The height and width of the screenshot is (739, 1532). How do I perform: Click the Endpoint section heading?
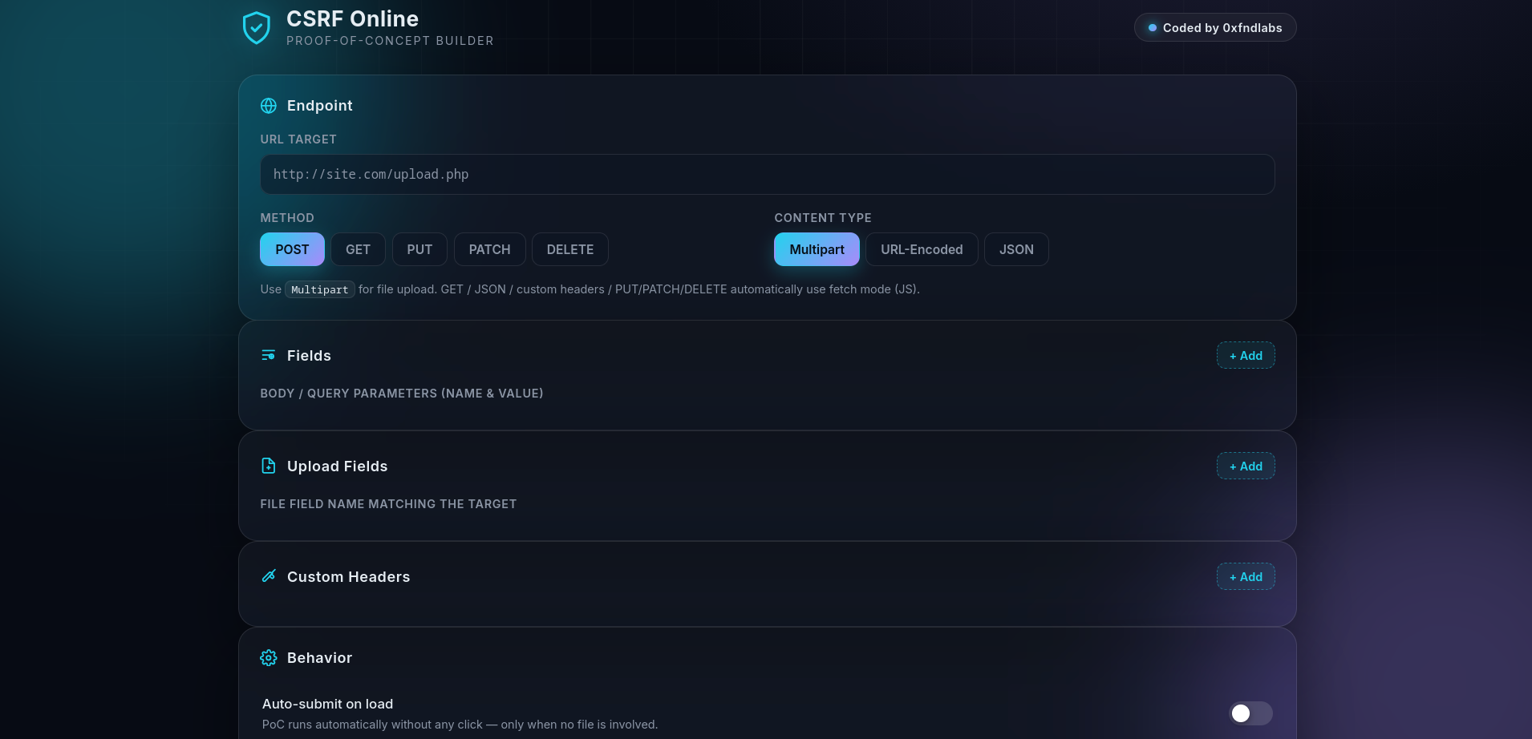pos(319,106)
